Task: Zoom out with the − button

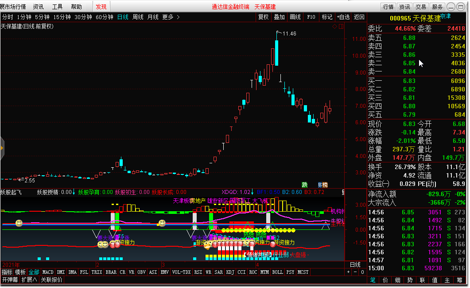Action: 355,272
